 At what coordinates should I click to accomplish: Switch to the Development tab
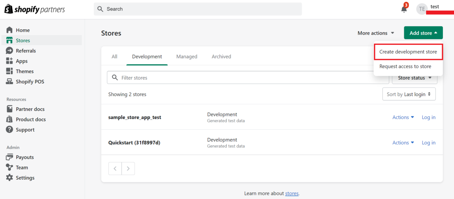click(x=147, y=57)
